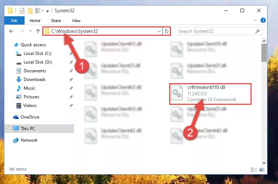Click the scroll down arrow
Screen dimensions: 278x184
tap(264, 163)
